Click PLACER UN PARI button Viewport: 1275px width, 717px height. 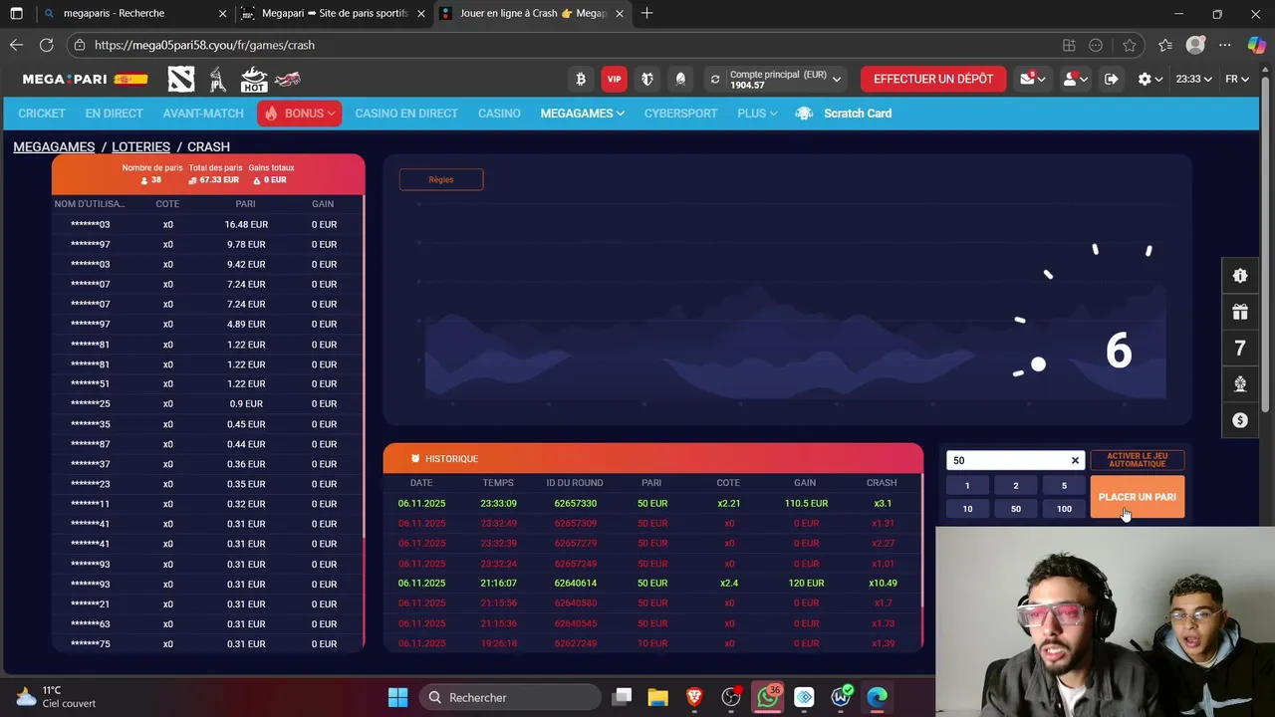(1138, 497)
